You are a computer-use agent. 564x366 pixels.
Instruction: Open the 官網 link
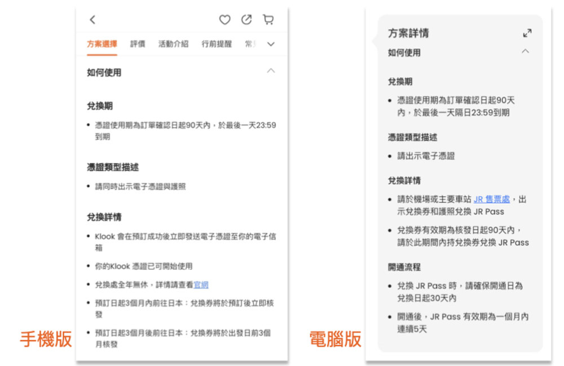tap(201, 285)
